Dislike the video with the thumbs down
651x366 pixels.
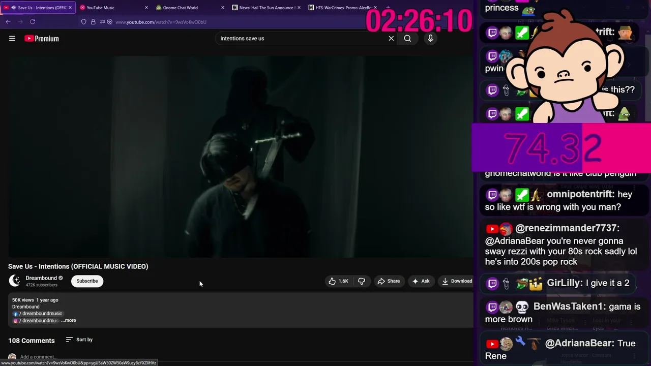click(362, 281)
